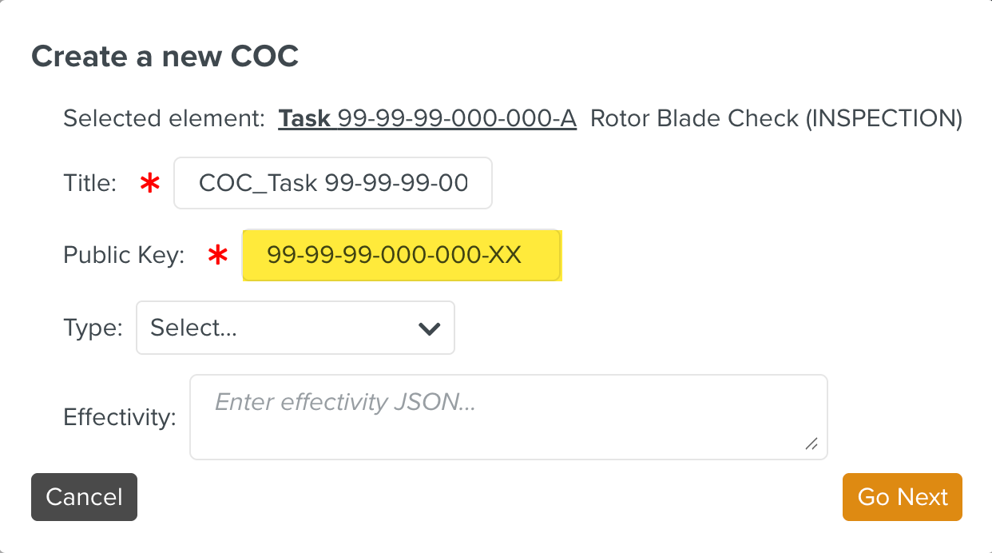Click the red asterisk beside Public Key
Screen dimensions: 992x553
pos(217,255)
